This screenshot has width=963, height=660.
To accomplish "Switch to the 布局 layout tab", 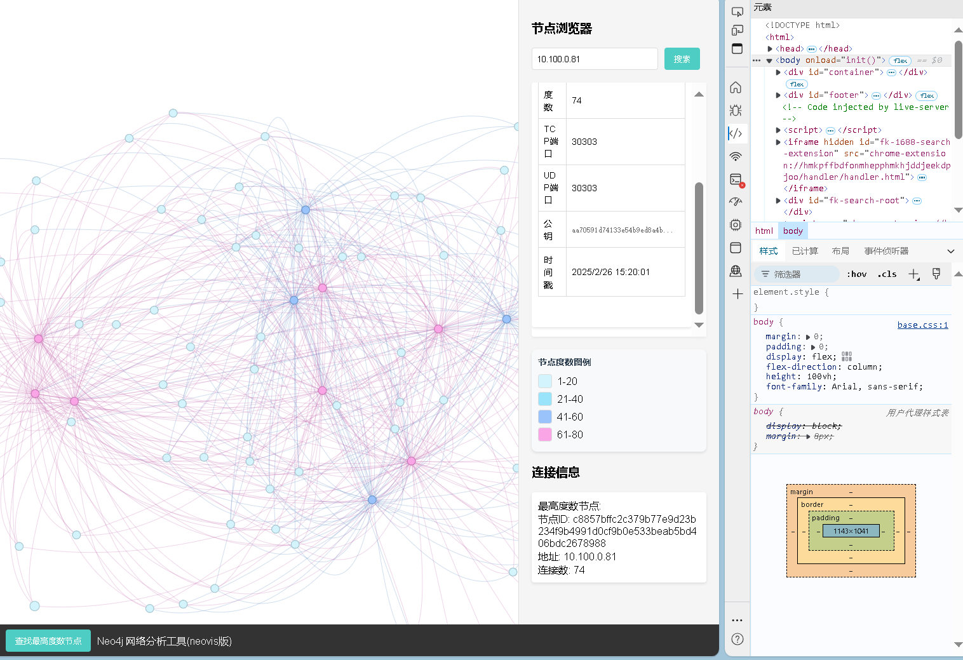I will coord(840,251).
